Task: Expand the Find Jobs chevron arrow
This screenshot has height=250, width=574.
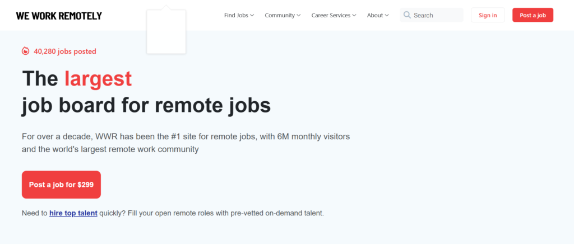Action: 252,15
